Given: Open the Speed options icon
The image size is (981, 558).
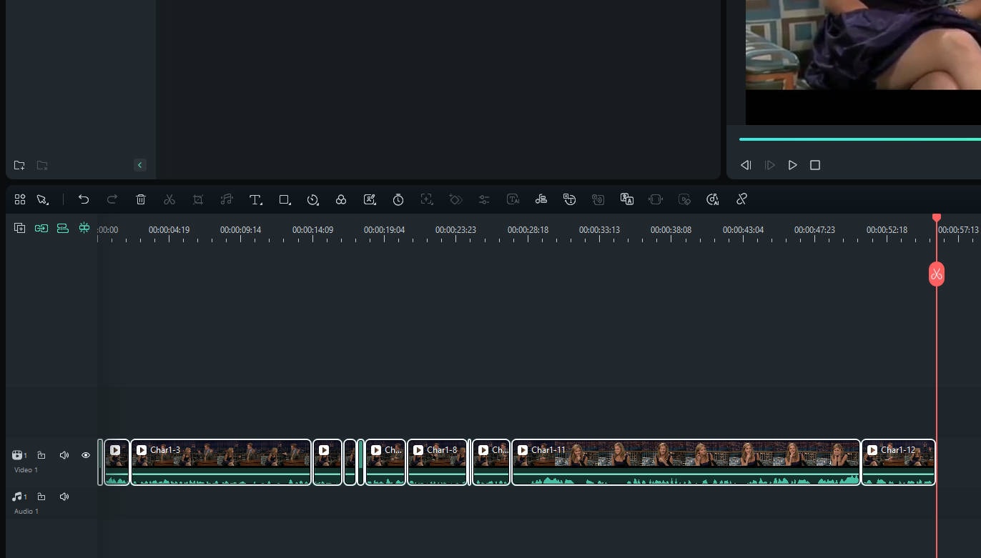Looking at the screenshot, I should (312, 199).
